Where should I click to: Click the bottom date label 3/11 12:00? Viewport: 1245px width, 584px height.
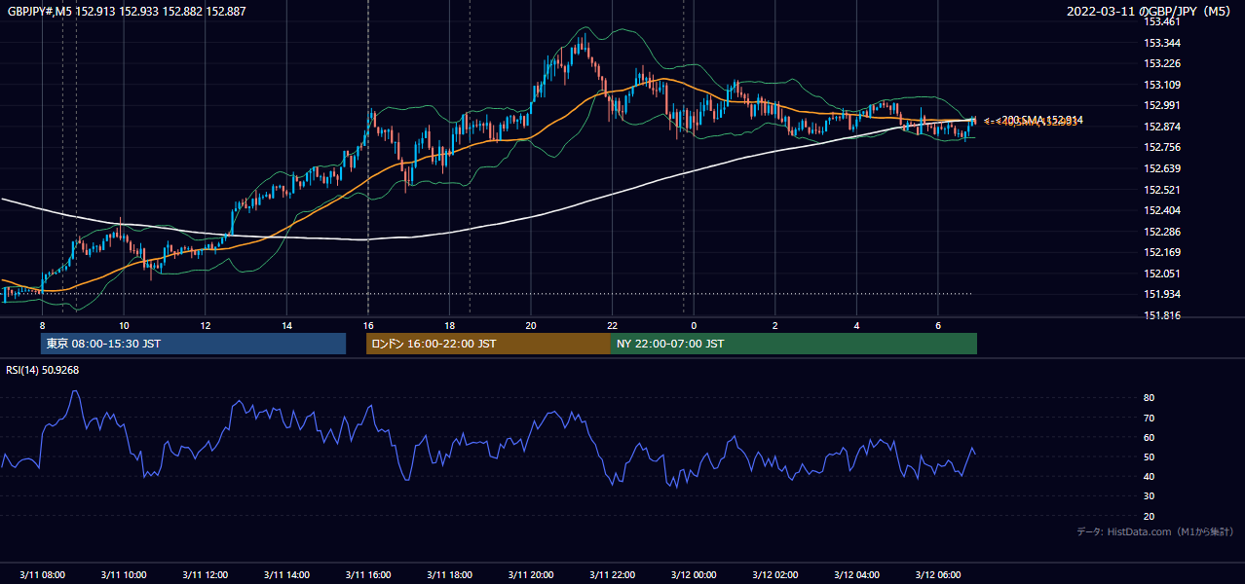click(205, 575)
